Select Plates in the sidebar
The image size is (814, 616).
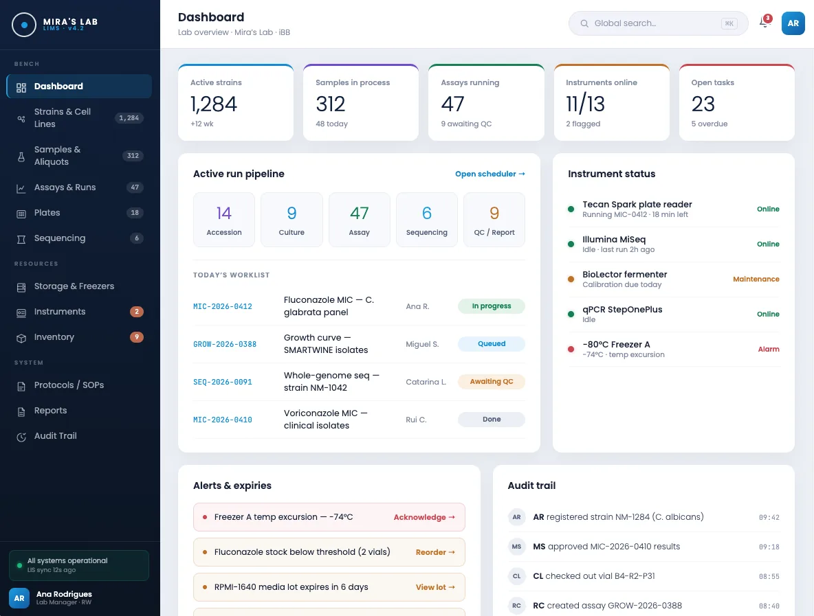[x=79, y=213]
